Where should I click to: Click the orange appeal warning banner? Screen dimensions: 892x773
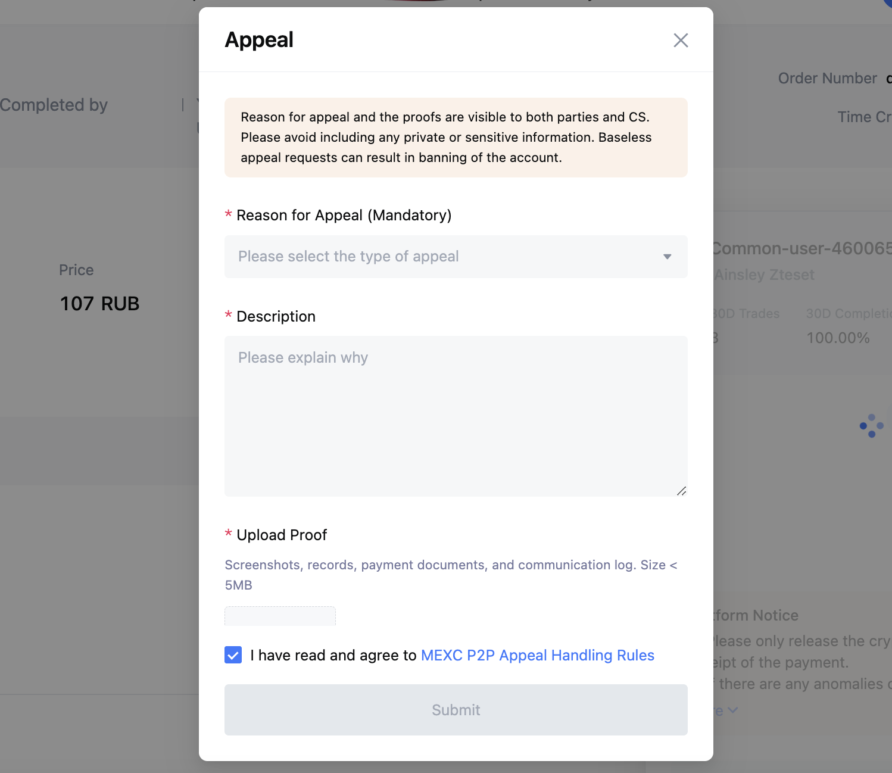(456, 138)
